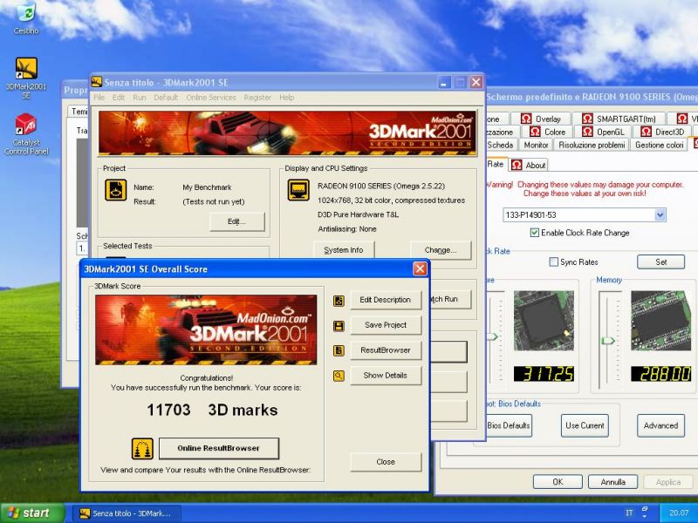Screen dimensions: 698x523
Task: Open the Catalyst Control Panel desktop icon
Action: (26, 134)
